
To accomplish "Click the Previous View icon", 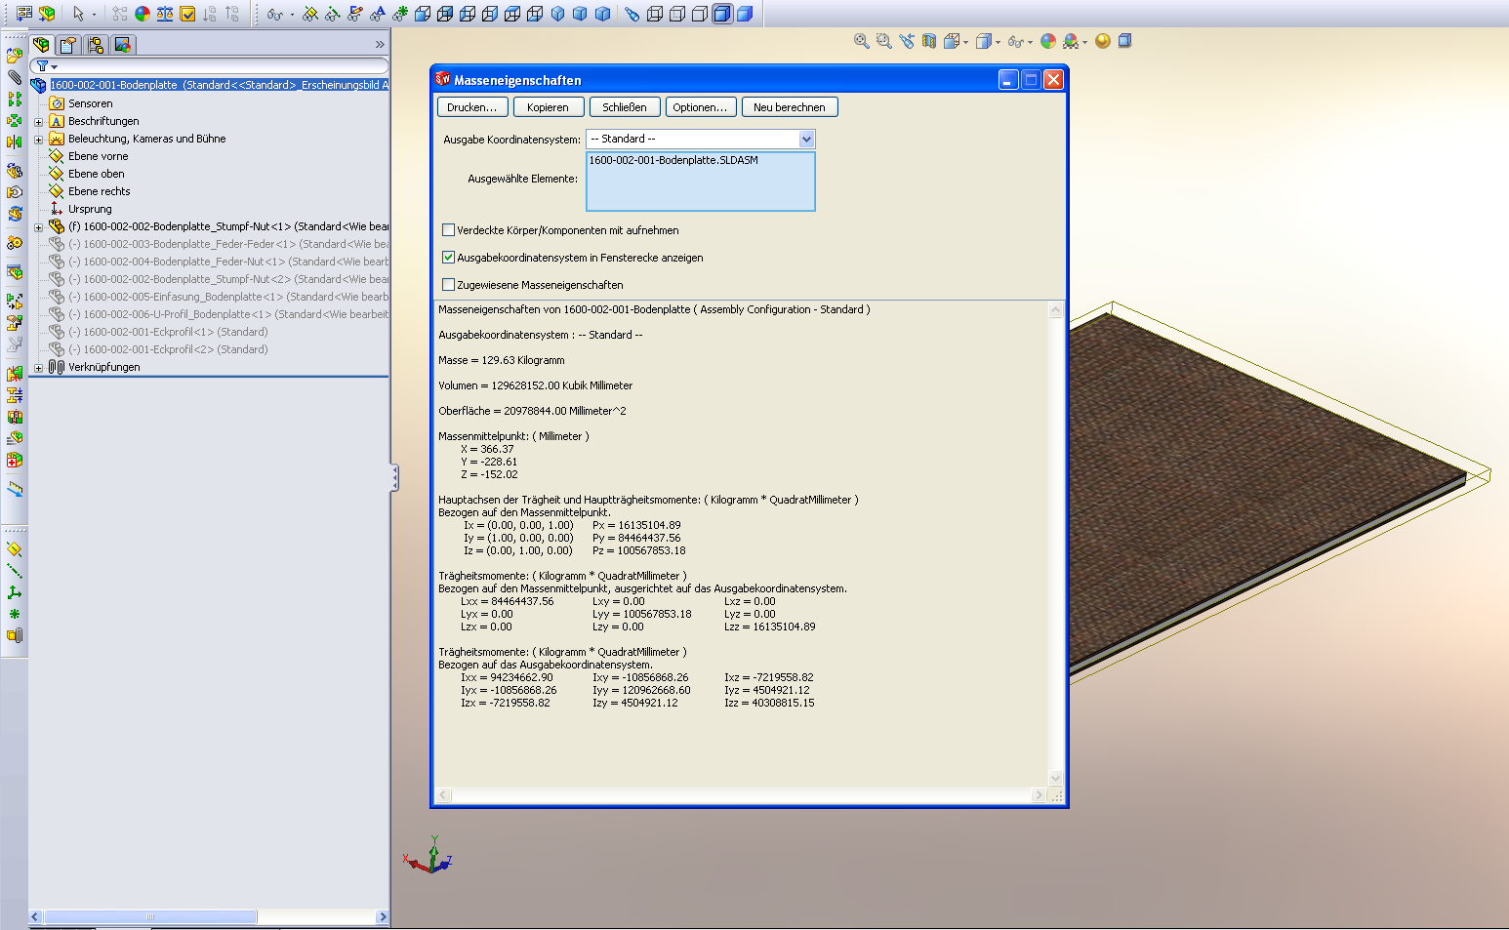I will point(907,41).
